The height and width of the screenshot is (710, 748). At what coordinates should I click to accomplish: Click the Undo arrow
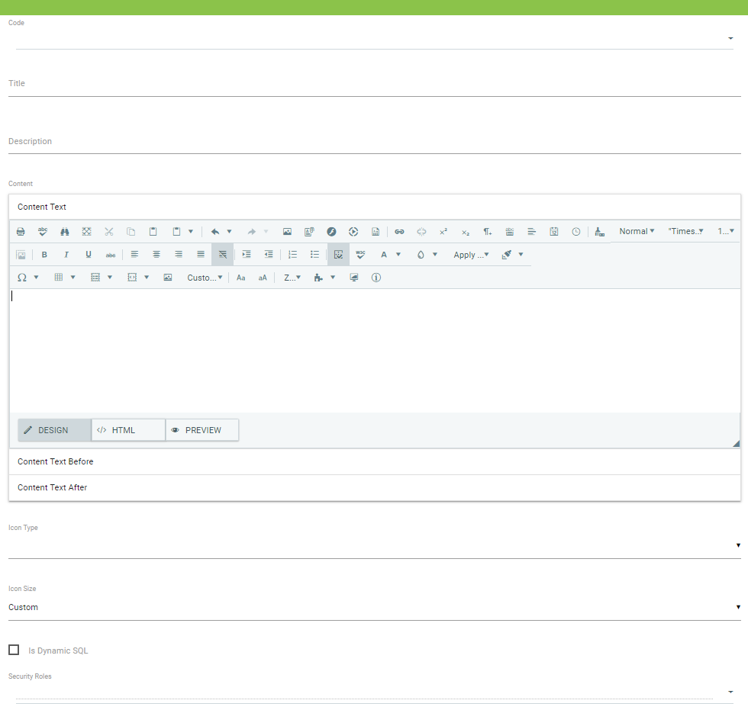215,232
